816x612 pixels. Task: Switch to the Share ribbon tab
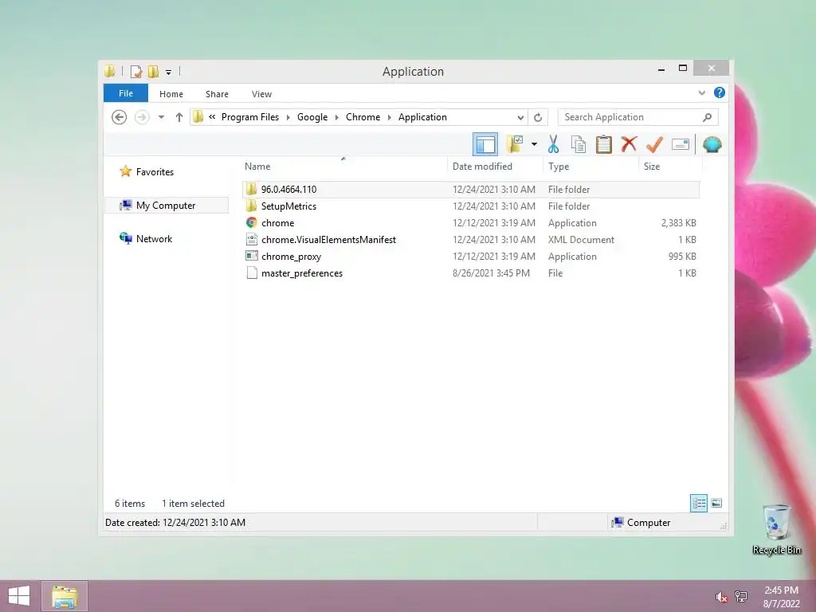(x=217, y=94)
